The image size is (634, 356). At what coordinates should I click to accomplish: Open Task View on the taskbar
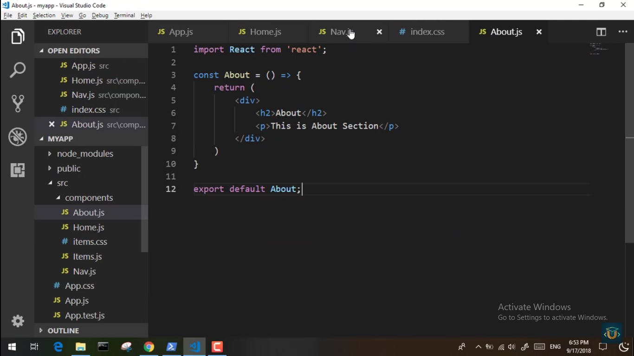click(34, 347)
